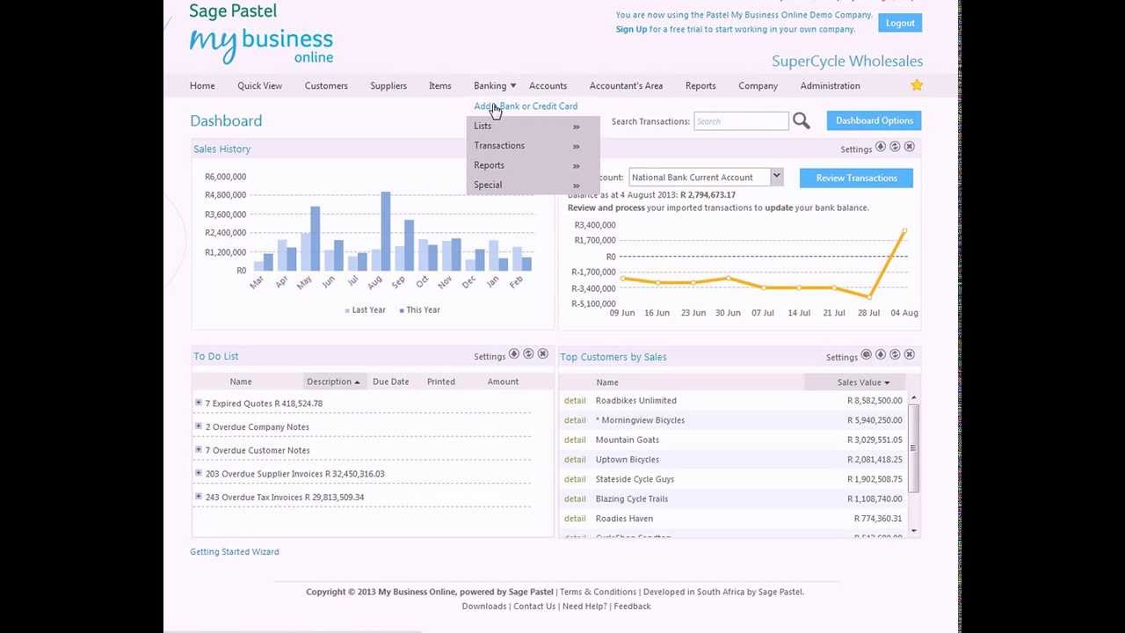This screenshot has width=1125, height=633.
Task: Open Terms & Conditions link
Action: (598, 592)
